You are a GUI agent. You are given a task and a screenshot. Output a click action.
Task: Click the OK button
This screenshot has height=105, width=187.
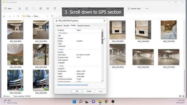pos(77,91)
